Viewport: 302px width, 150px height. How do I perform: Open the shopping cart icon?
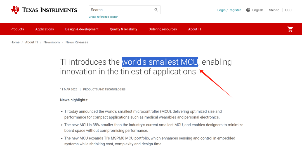point(290,29)
